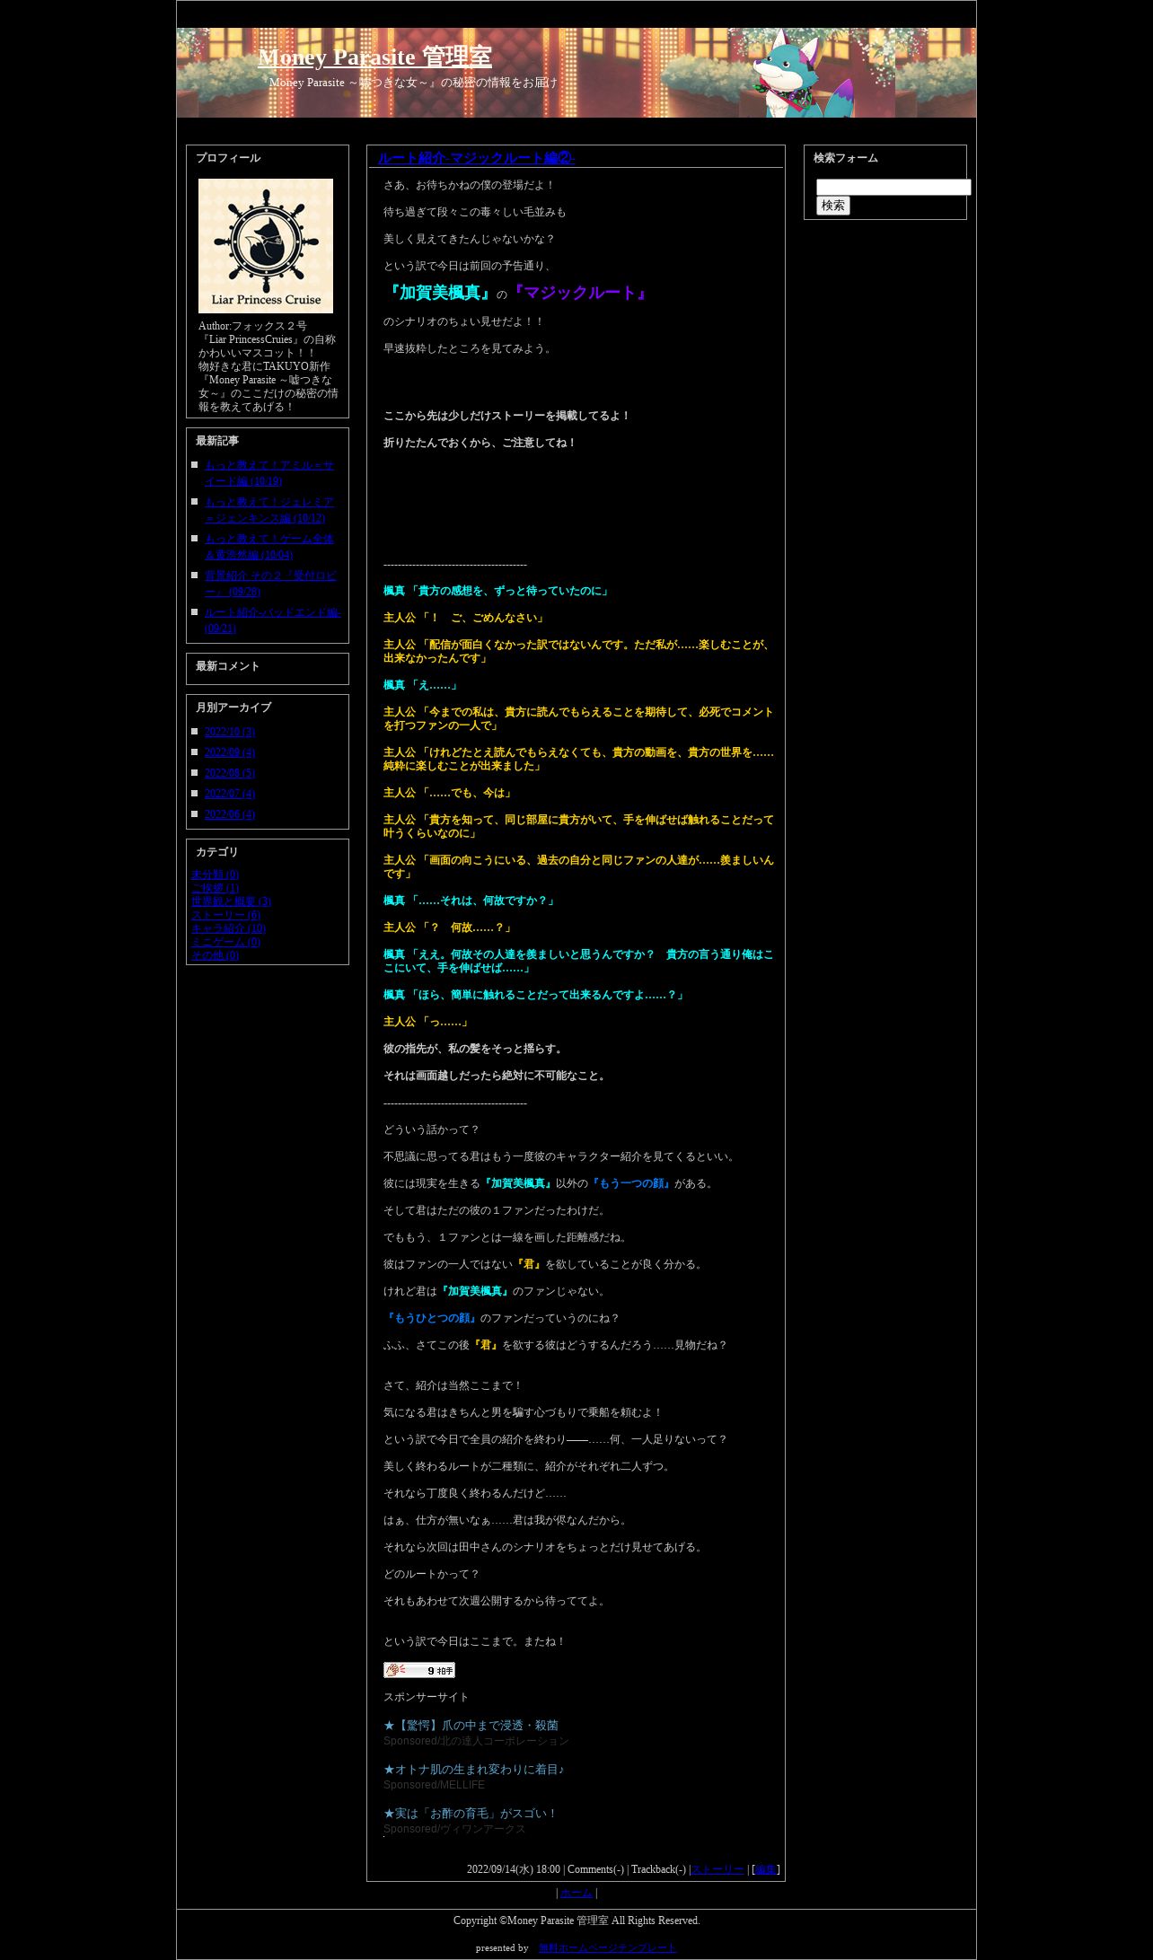Image resolution: width=1153 pixels, height=1960 pixels.
Task: Focus the 検索フォーム search text field
Action: (893, 187)
